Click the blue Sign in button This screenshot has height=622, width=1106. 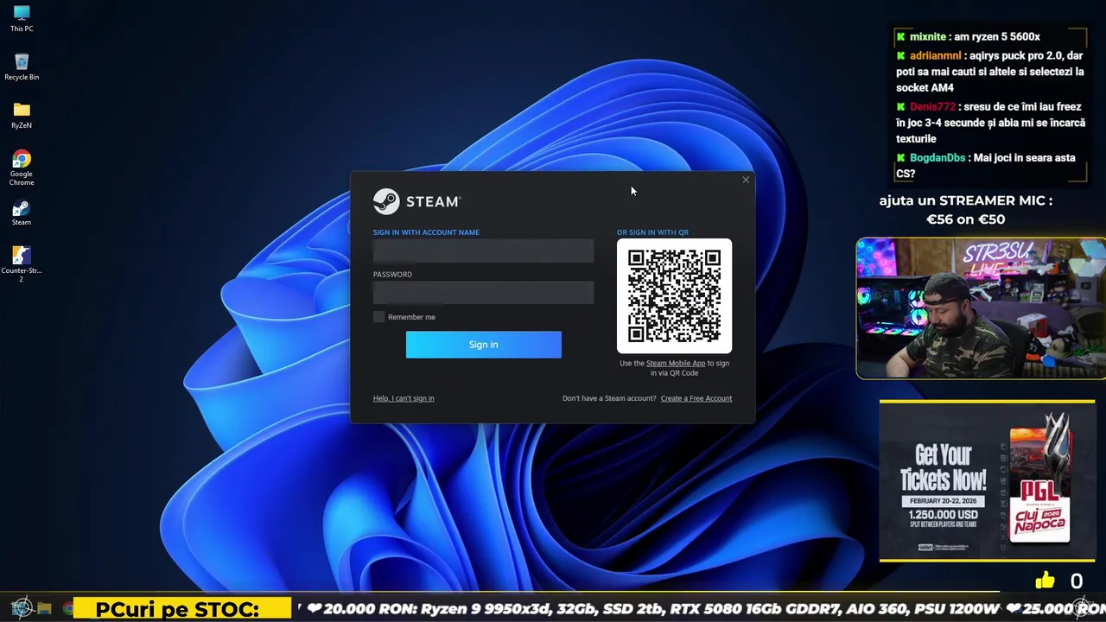pyautogui.click(x=483, y=345)
